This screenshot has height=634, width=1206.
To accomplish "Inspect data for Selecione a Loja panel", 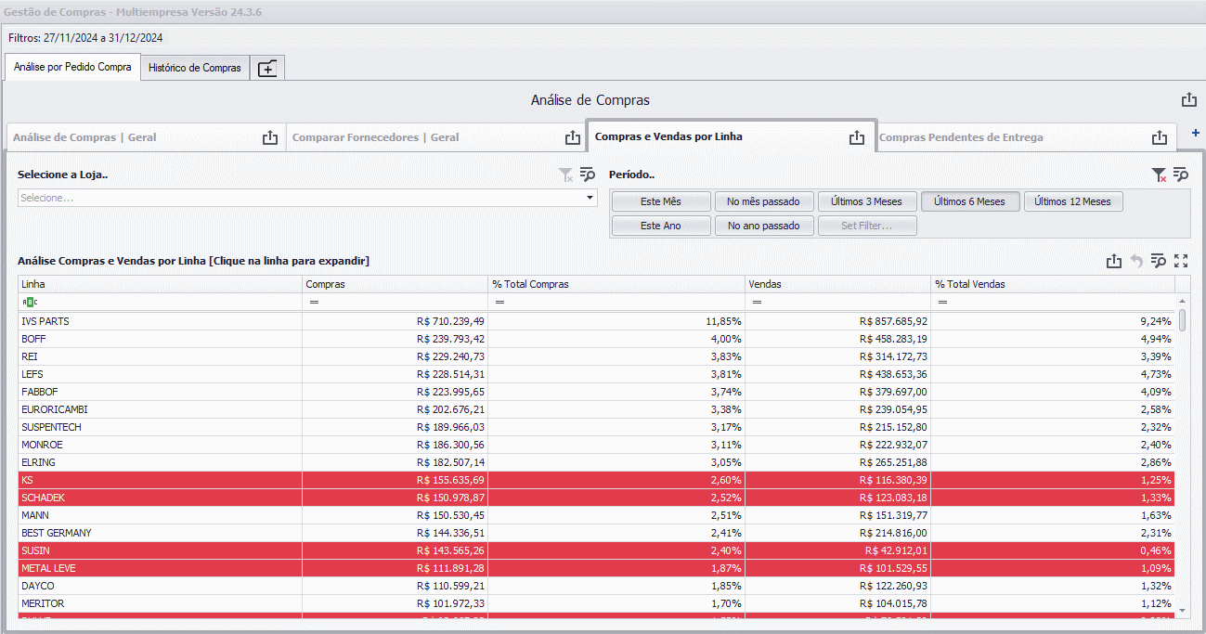I will pos(587,175).
